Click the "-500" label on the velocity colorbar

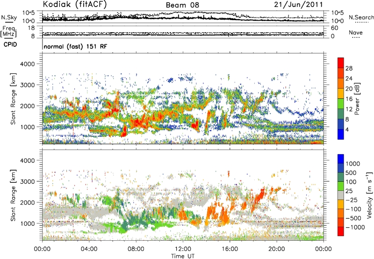[x=353, y=218]
